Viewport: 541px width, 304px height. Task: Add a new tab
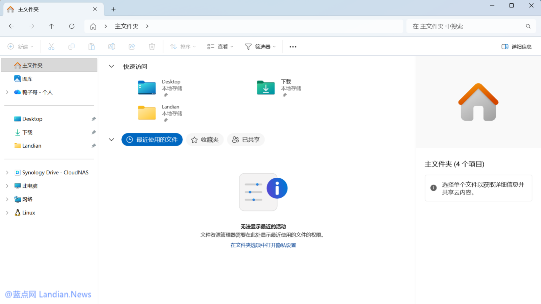click(x=114, y=9)
